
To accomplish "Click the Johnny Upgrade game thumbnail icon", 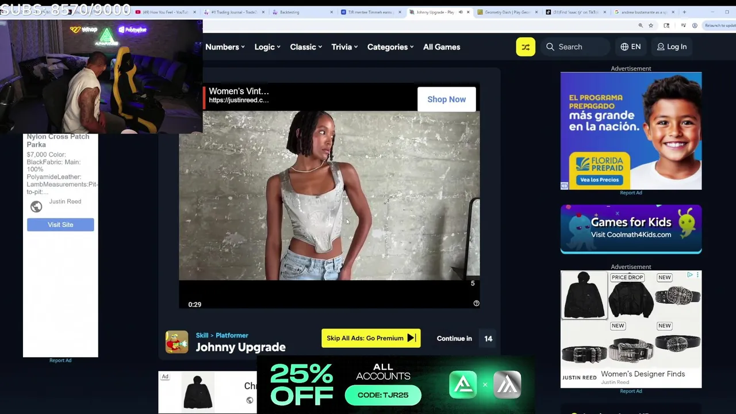I will [177, 342].
